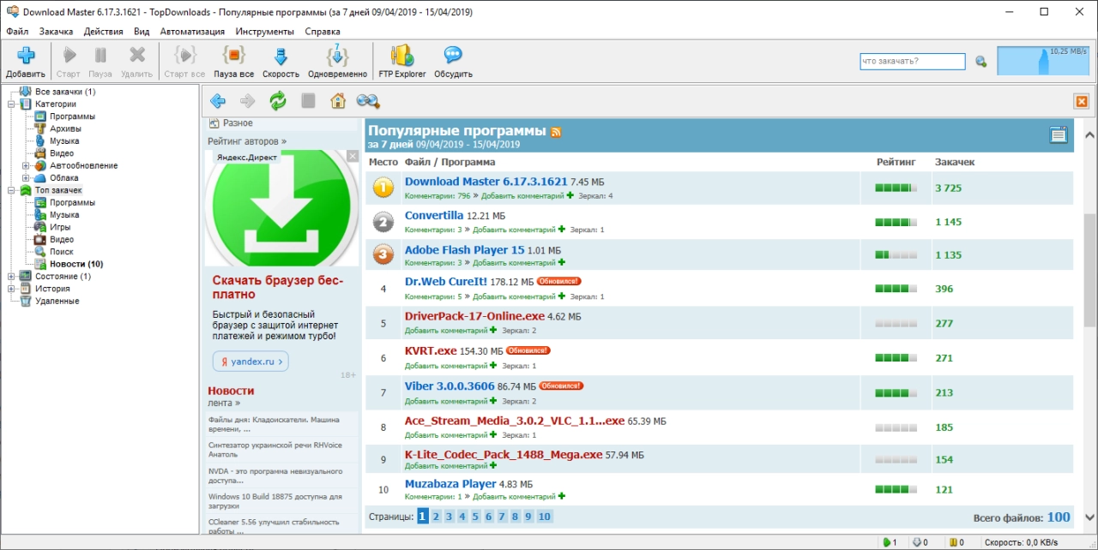The image size is (1098, 550).
Task: Click the Удалить toolbar icon
Action: tap(136, 56)
